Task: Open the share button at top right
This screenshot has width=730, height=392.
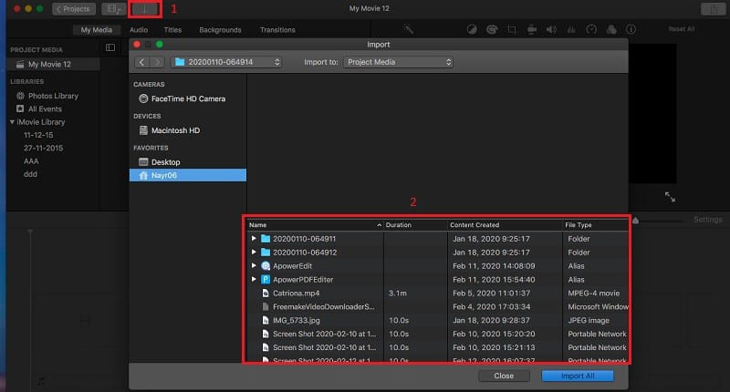Action: pos(713,9)
